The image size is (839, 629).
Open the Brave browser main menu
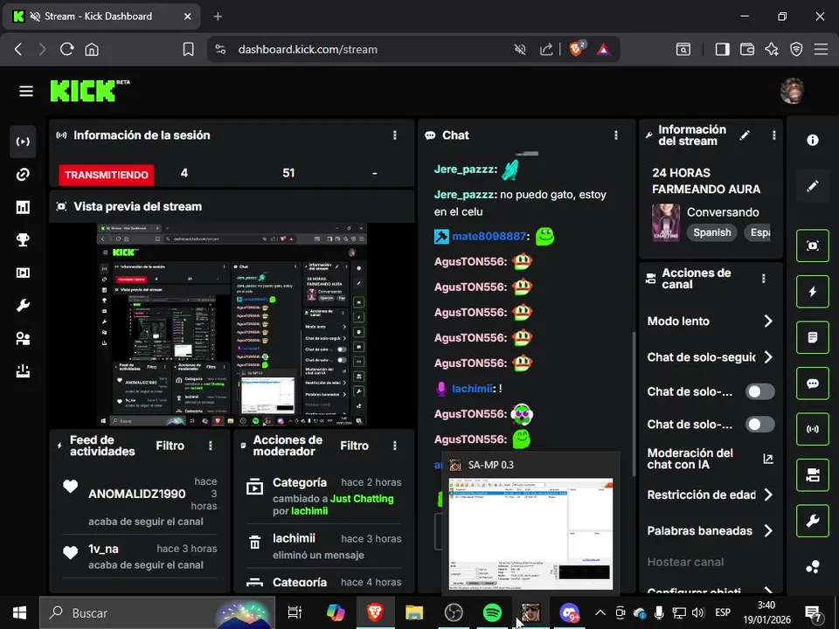coord(821,49)
